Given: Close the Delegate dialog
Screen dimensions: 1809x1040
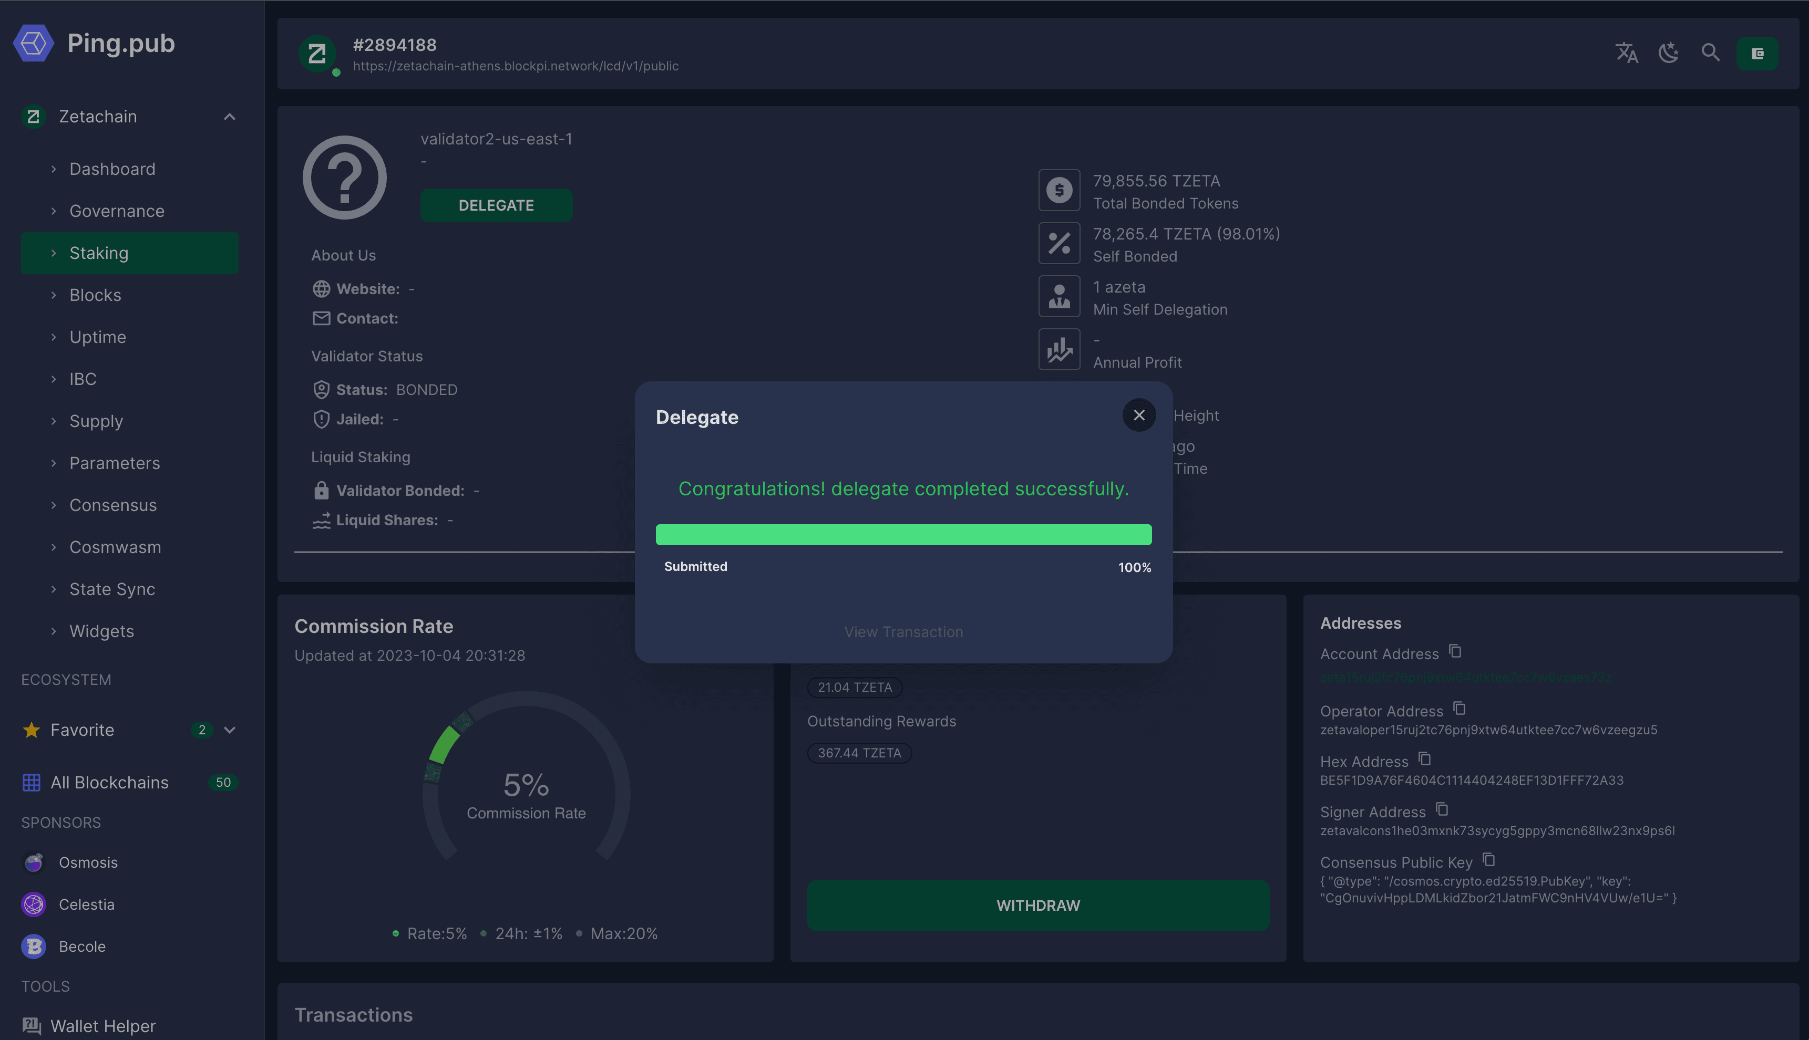Looking at the screenshot, I should [1138, 415].
